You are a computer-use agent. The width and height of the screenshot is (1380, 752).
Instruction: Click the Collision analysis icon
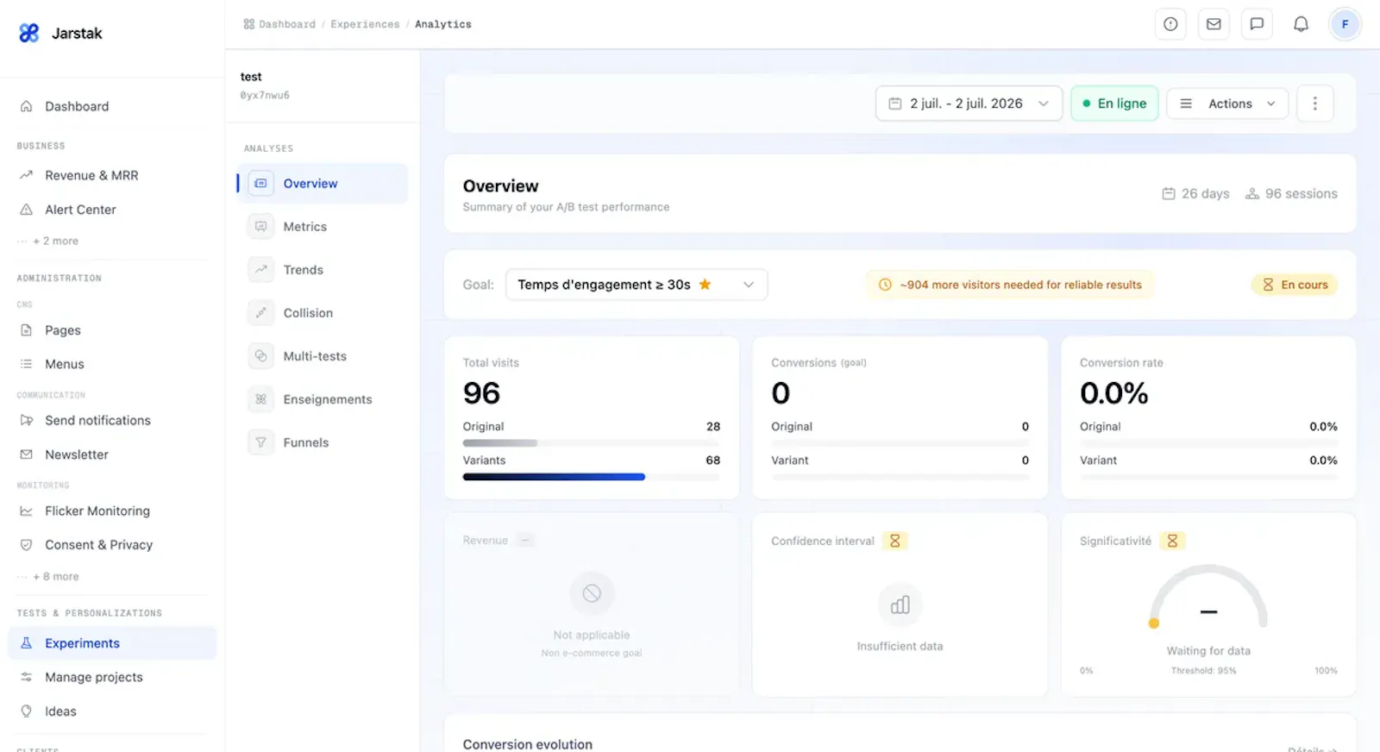coord(260,313)
